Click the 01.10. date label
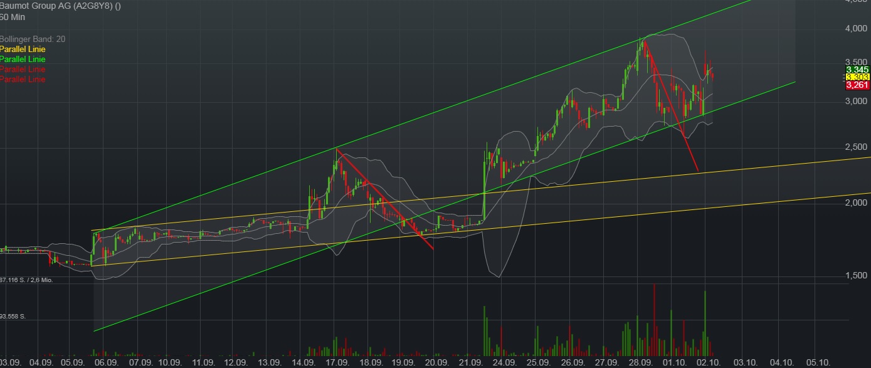Image resolution: width=871 pixels, height=368 pixels. tap(675, 363)
